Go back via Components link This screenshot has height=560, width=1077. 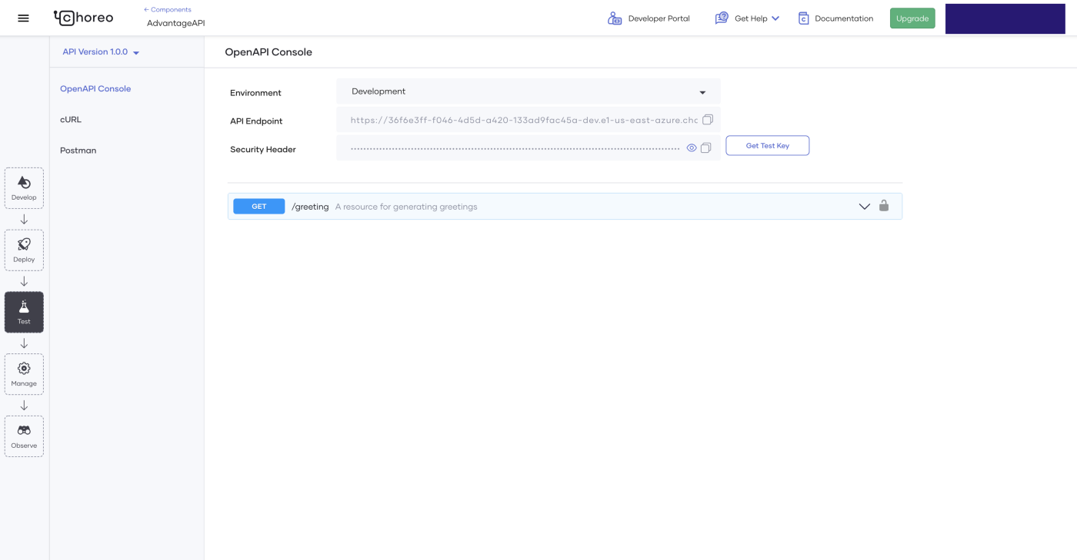pos(167,10)
